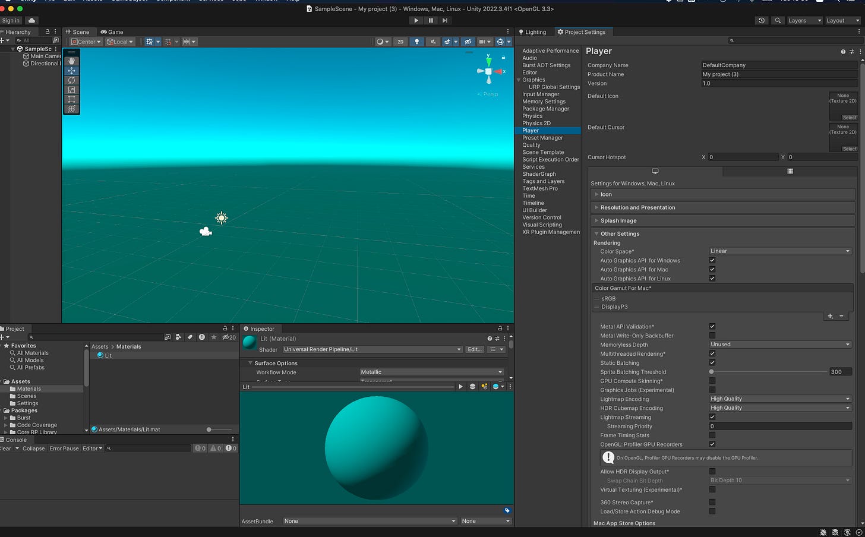865x537 pixels.
Task: Select Tags and Layers category
Action: (543, 181)
